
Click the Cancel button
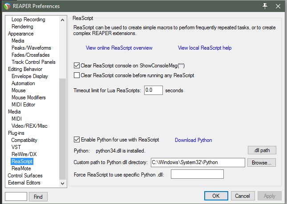(243, 196)
